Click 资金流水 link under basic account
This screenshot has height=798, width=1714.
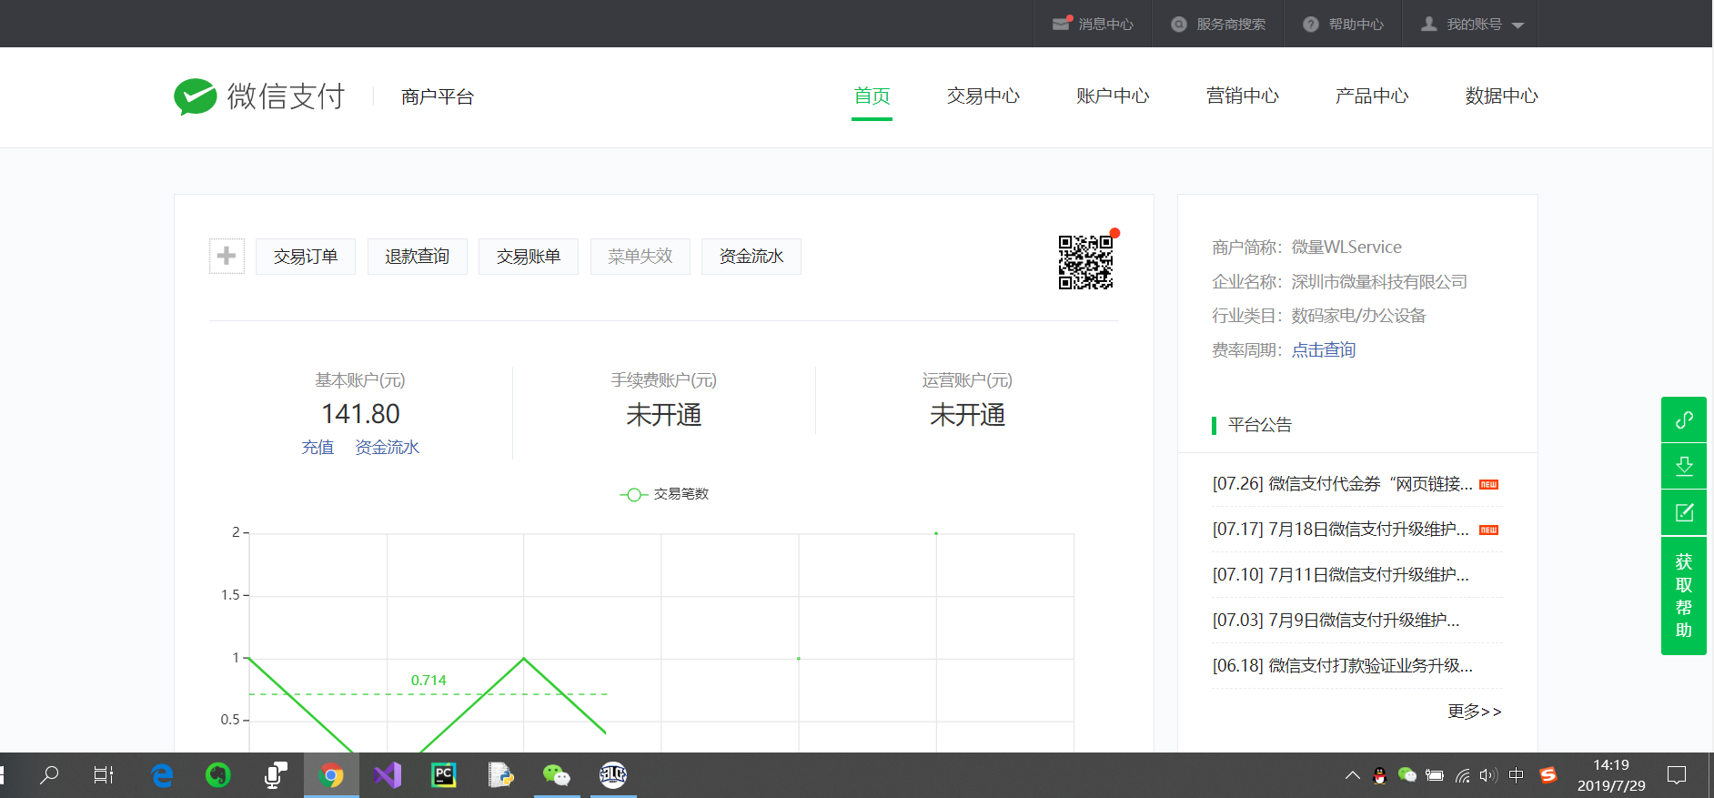click(387, 448)
